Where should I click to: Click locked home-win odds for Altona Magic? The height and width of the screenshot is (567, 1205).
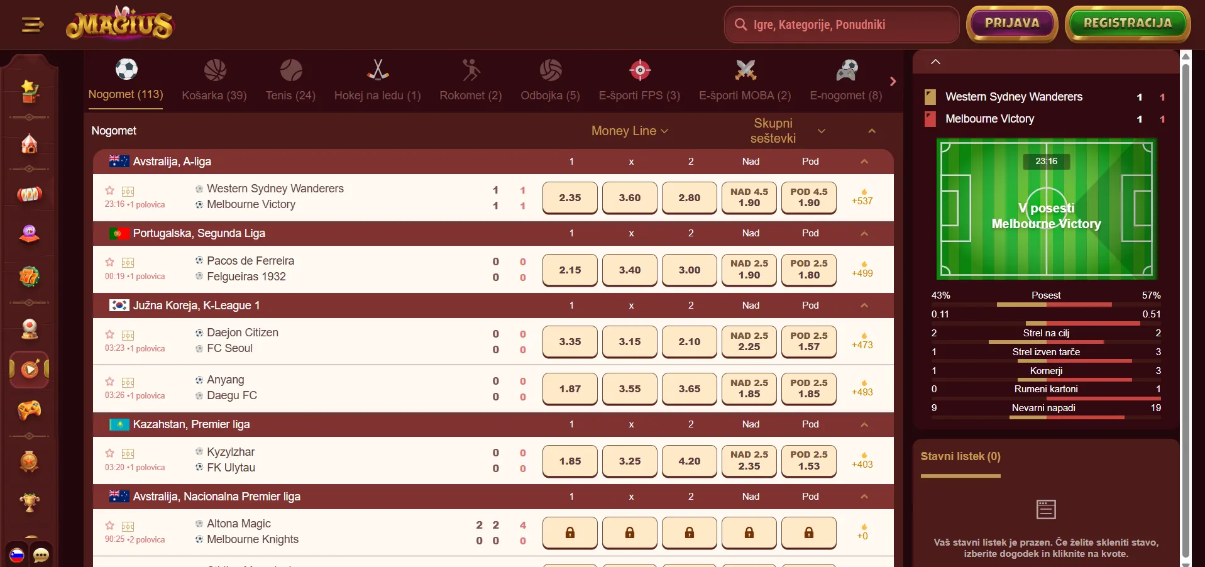click(570, 532)
